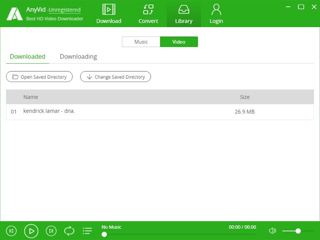
Task: Click the No Music track title
Action: (x=112, y=227)
